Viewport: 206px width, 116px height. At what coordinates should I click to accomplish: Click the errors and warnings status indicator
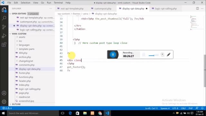click(7, 108)
